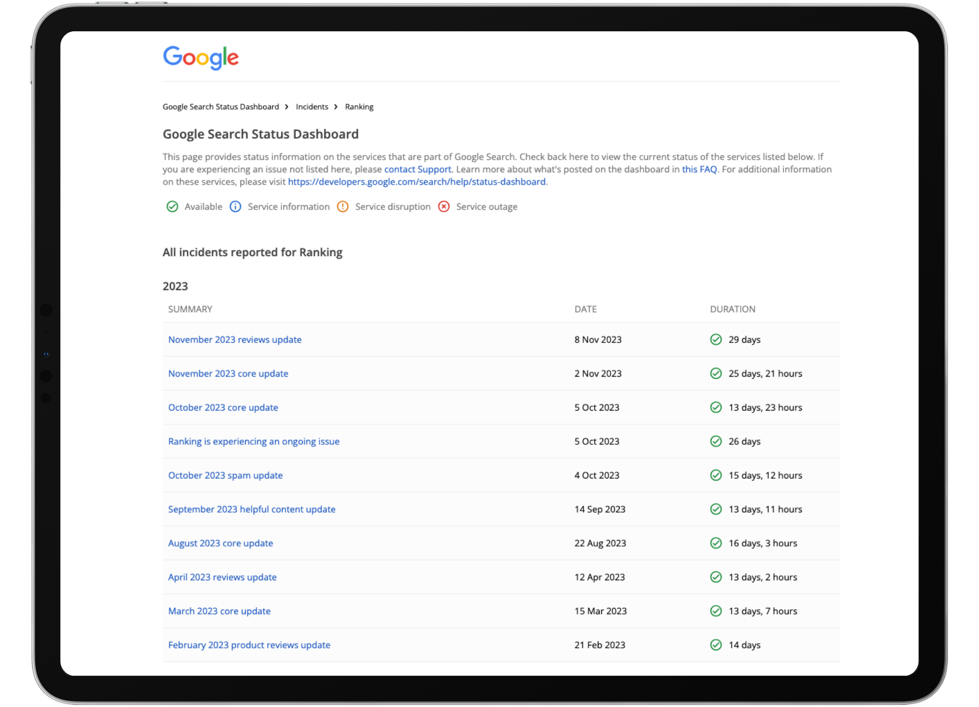Image resolution: width=979 pixels, height=707 pixels.
Task: Click the DURATION column header
Action: coord(733,309)
